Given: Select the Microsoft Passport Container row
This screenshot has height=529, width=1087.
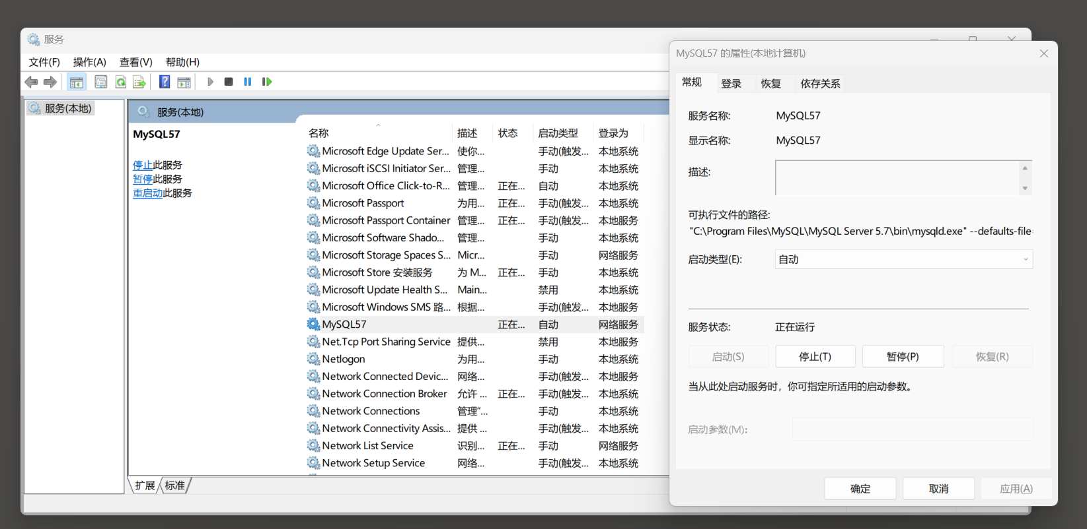Looking at the screenshot, I should pos(474,220).
